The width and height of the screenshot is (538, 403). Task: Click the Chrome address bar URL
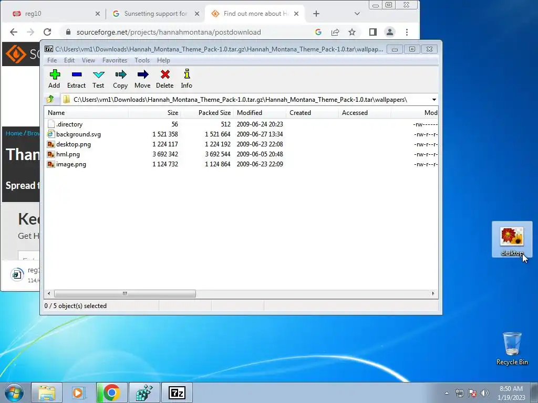(x=169, y=32)
